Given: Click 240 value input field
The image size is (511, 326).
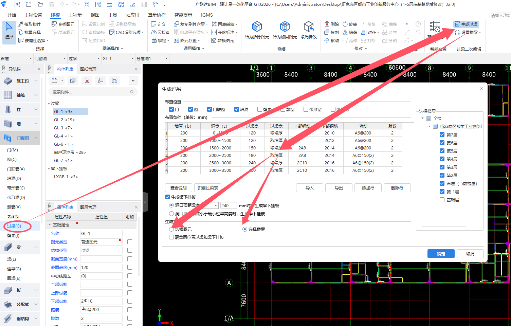Looking at the screenshot, I should click(x=229, y=205).
